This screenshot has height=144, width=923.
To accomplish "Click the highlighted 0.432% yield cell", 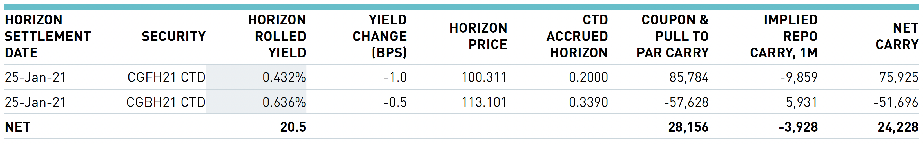I will click(x=256, y=77).
